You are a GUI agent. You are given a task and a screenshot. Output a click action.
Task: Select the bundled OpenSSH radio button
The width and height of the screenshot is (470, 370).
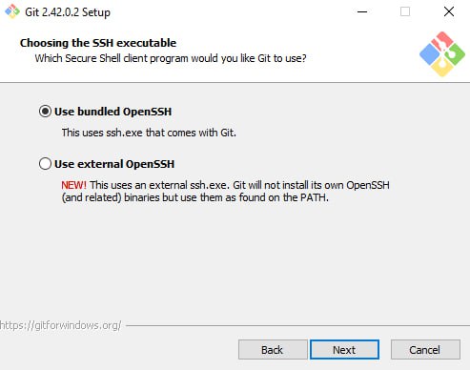(45, 112)
